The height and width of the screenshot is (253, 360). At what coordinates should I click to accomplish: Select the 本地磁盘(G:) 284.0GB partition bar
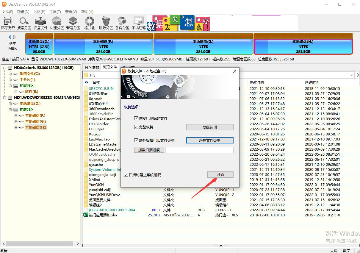tap(203, 44)
